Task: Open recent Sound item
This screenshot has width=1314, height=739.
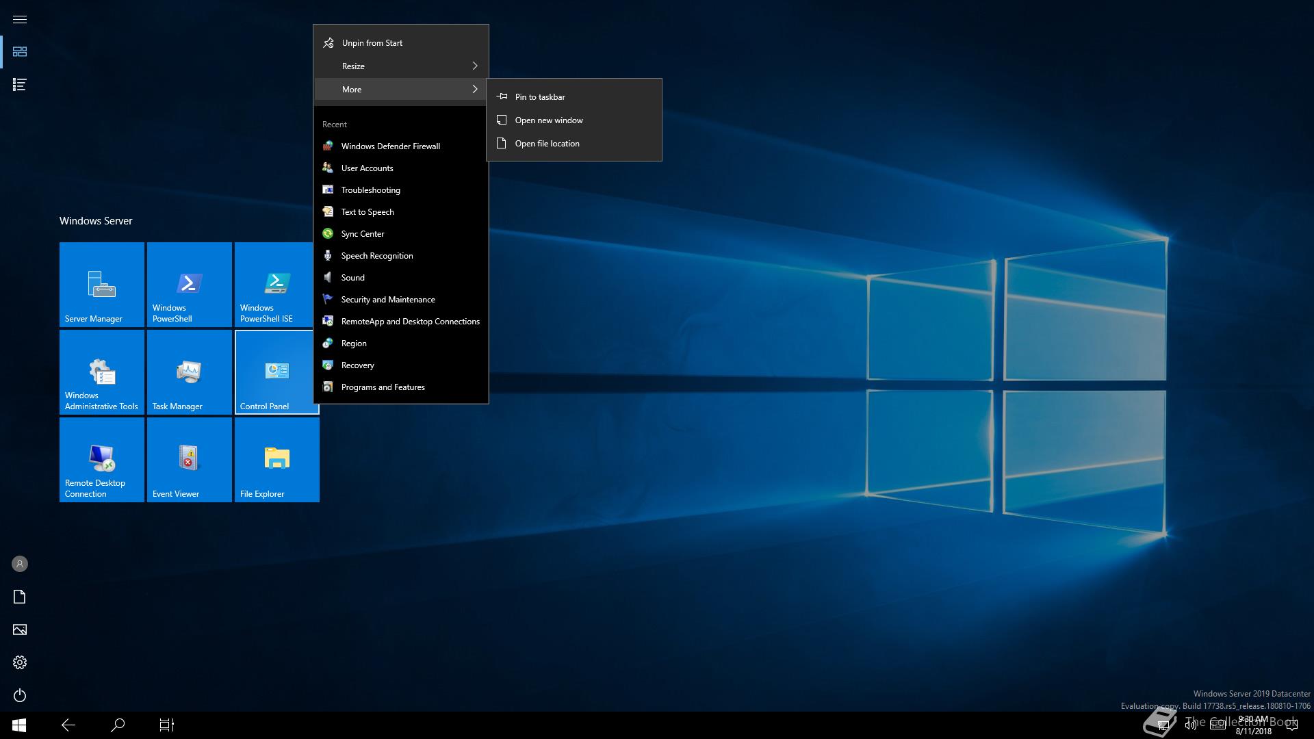Action: click(401, 277)
